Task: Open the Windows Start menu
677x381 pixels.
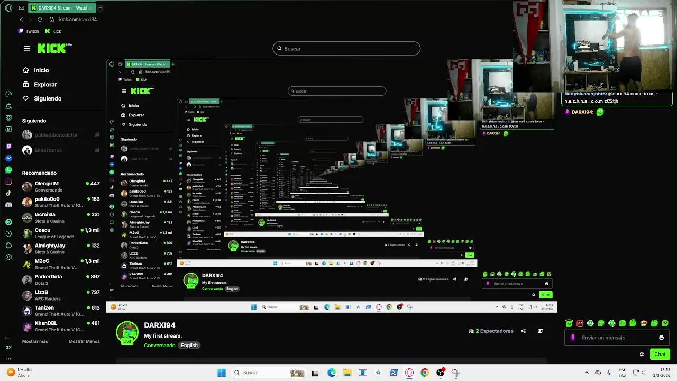Action: [x=222, y=373]
